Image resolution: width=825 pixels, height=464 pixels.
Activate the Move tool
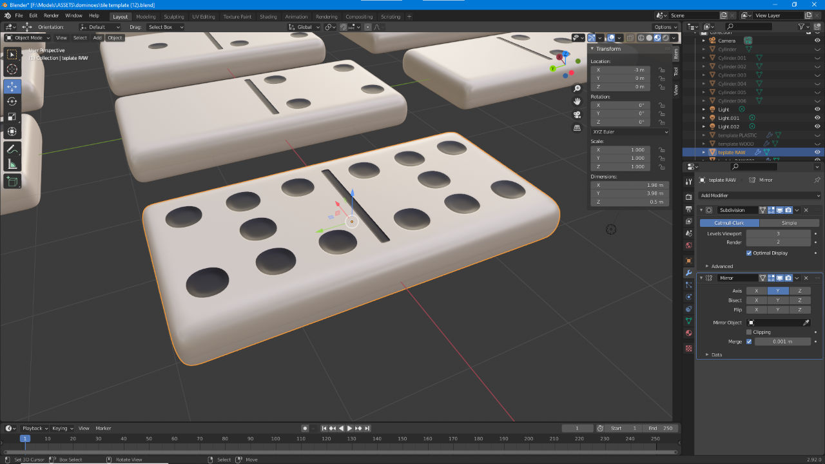point(12,87)
